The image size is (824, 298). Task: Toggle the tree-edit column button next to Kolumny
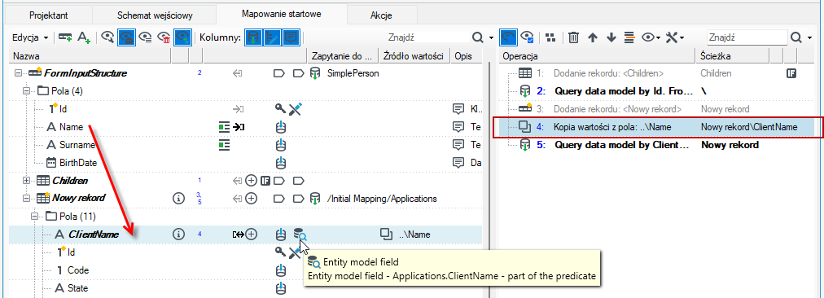(x=272, y=37)
